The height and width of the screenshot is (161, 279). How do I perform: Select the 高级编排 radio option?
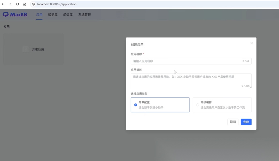pos(198,105)
